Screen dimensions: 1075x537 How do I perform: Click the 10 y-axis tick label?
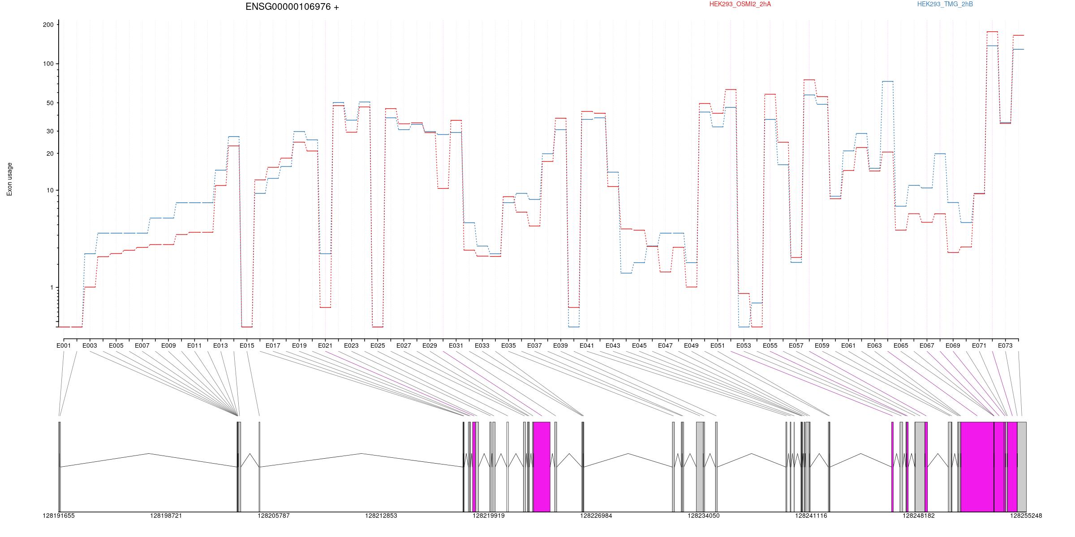click(x=50, y=191)
